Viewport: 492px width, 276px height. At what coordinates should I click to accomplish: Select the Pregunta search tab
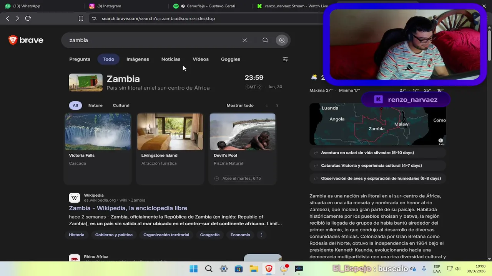[80, 59]
